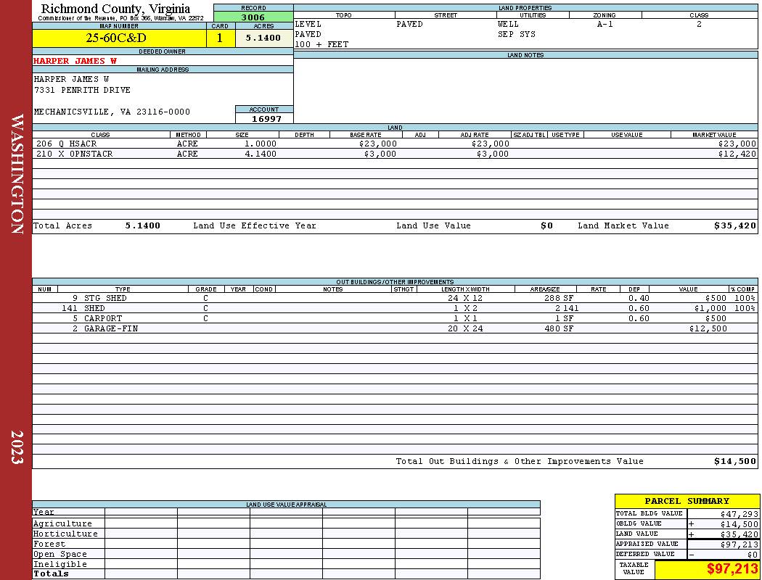The height and width of the screenshot is (580, 762).
Task: Click the 2023 year sidebar label
Action: pyautogui.click(x=17, y=447)
